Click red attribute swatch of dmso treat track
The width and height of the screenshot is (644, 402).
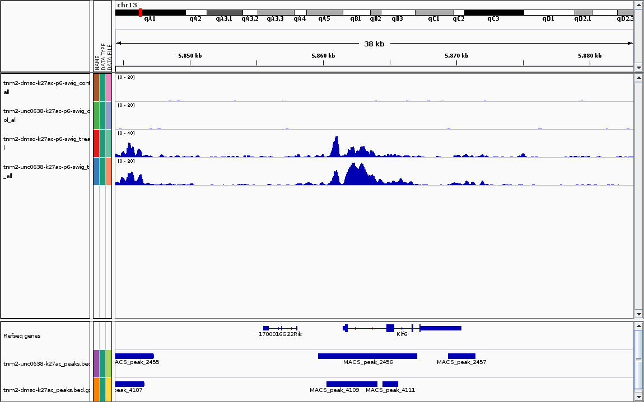tap(96, 143)
